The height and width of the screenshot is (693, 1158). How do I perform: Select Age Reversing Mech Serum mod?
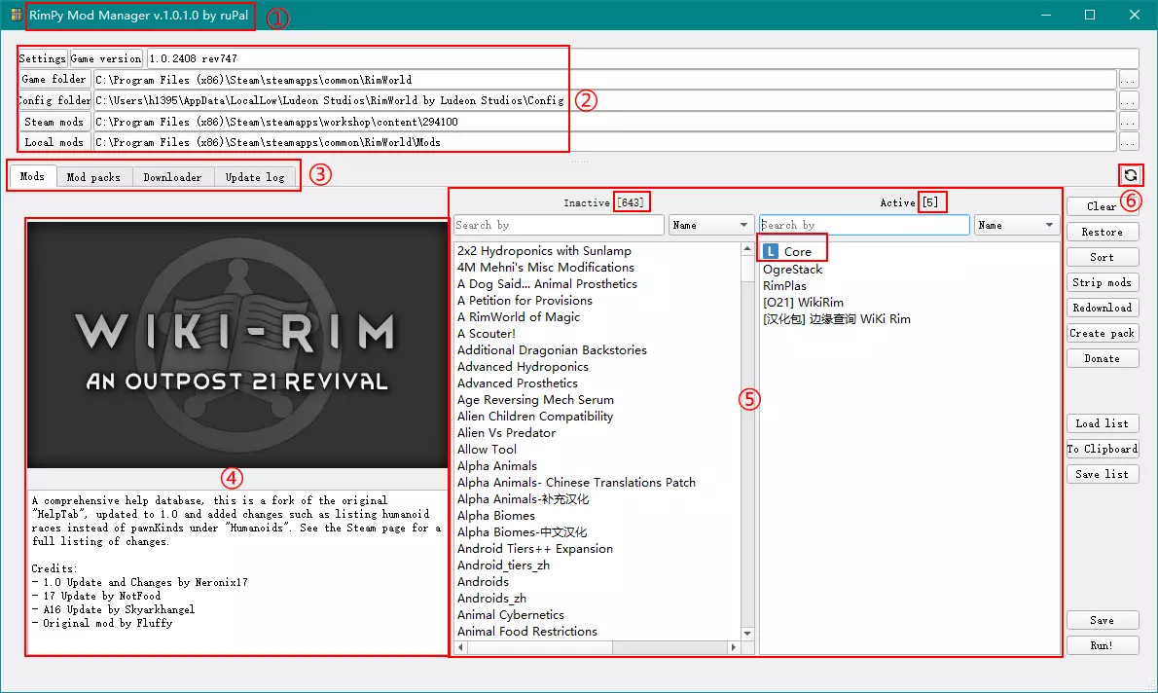(535, 400)
